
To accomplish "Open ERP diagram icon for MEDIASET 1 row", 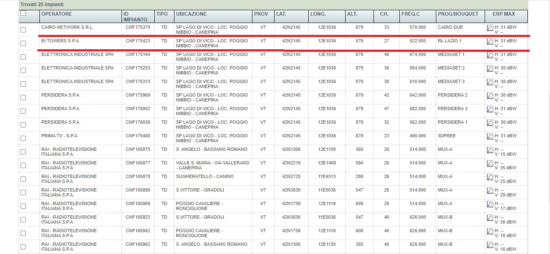I will [x=490, y=55].
